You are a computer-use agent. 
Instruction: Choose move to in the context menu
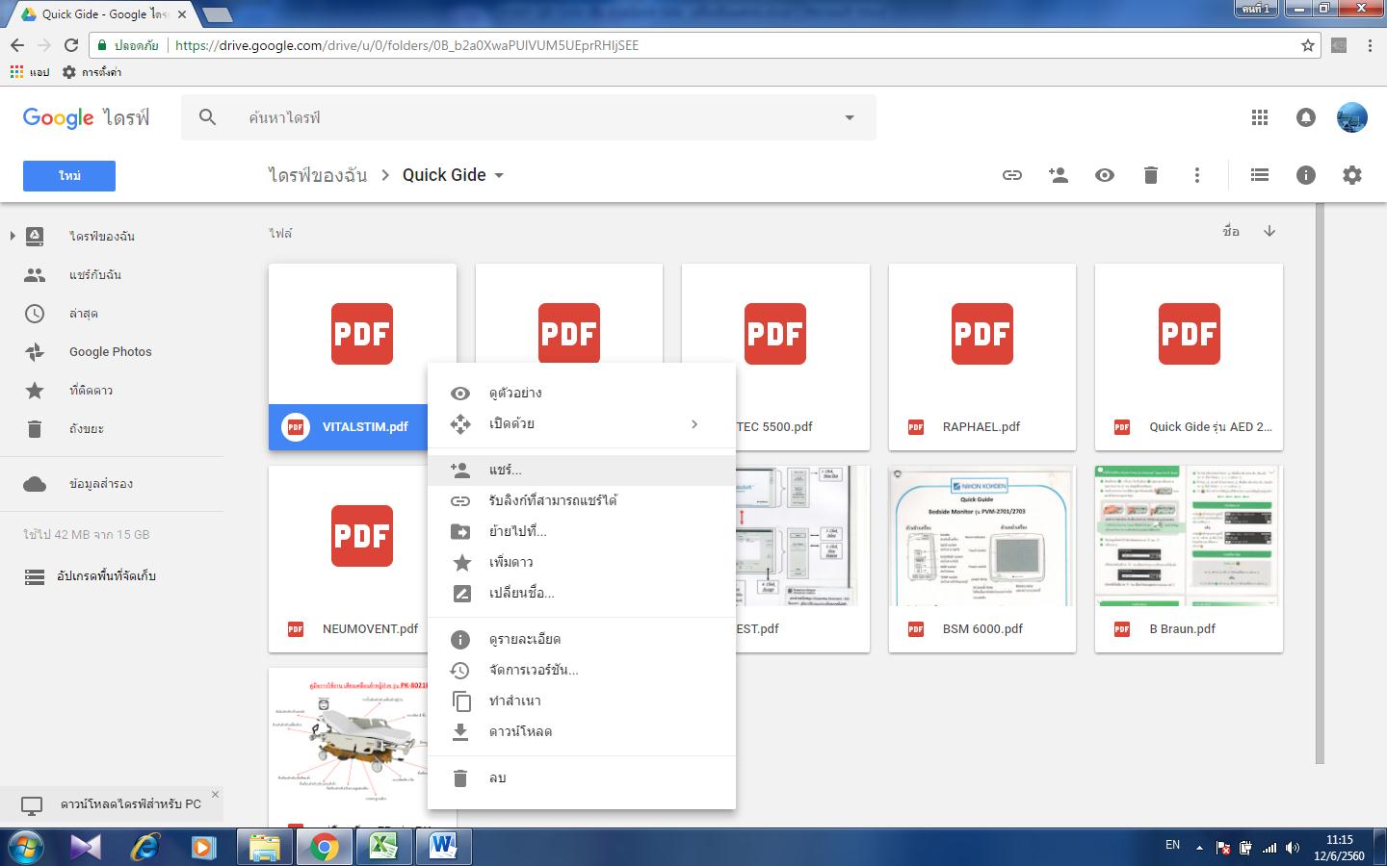click(582, 531)
